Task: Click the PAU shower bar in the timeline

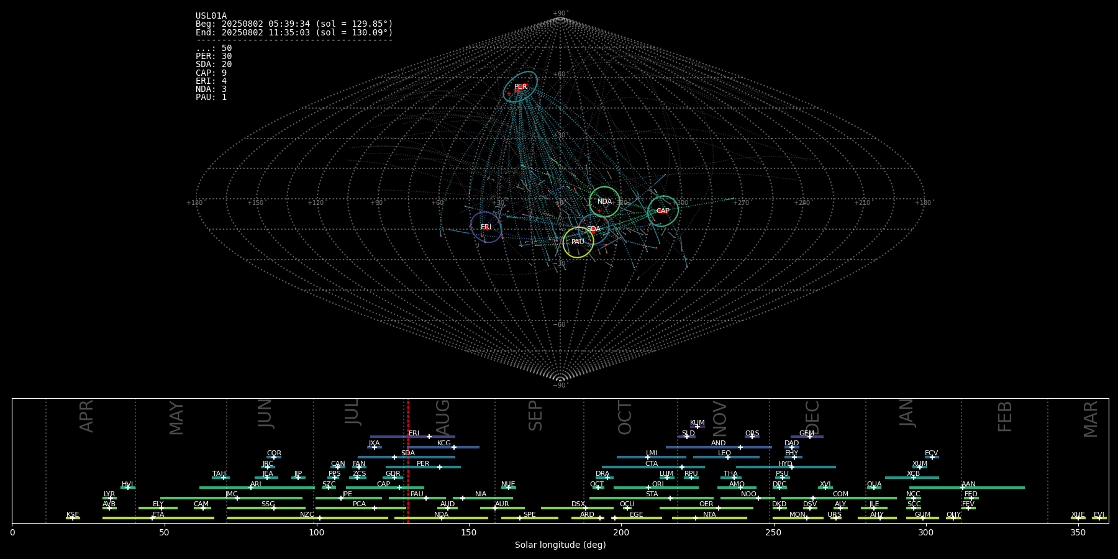Action: (417, 498)
